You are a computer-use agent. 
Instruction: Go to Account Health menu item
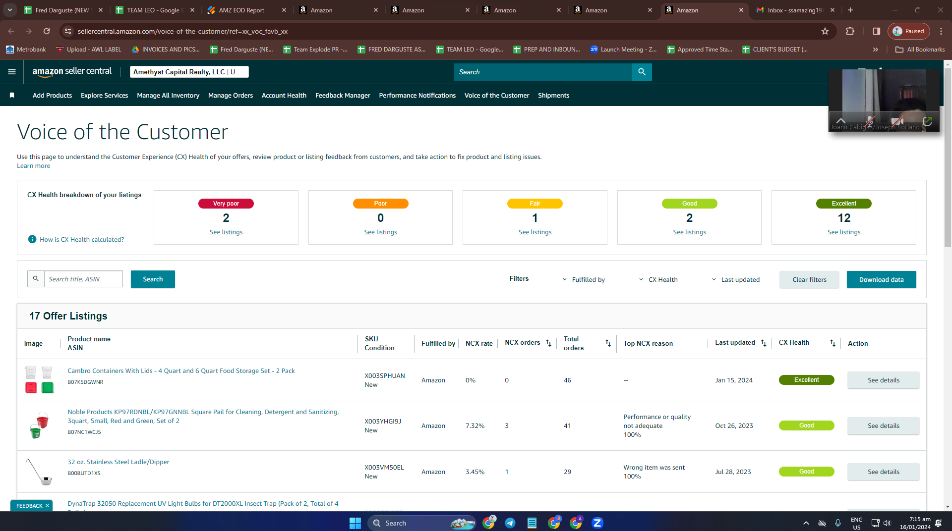point(284,95)
